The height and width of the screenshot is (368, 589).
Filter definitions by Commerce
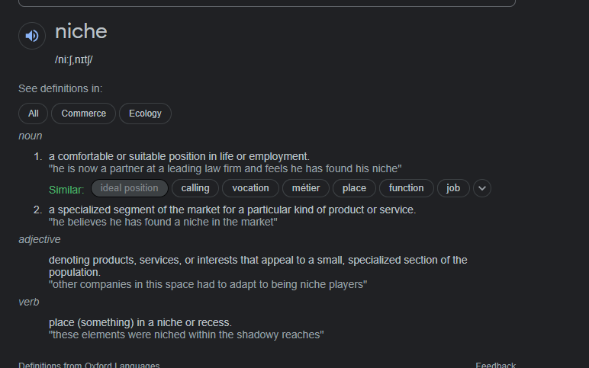[x=84, y=114]
